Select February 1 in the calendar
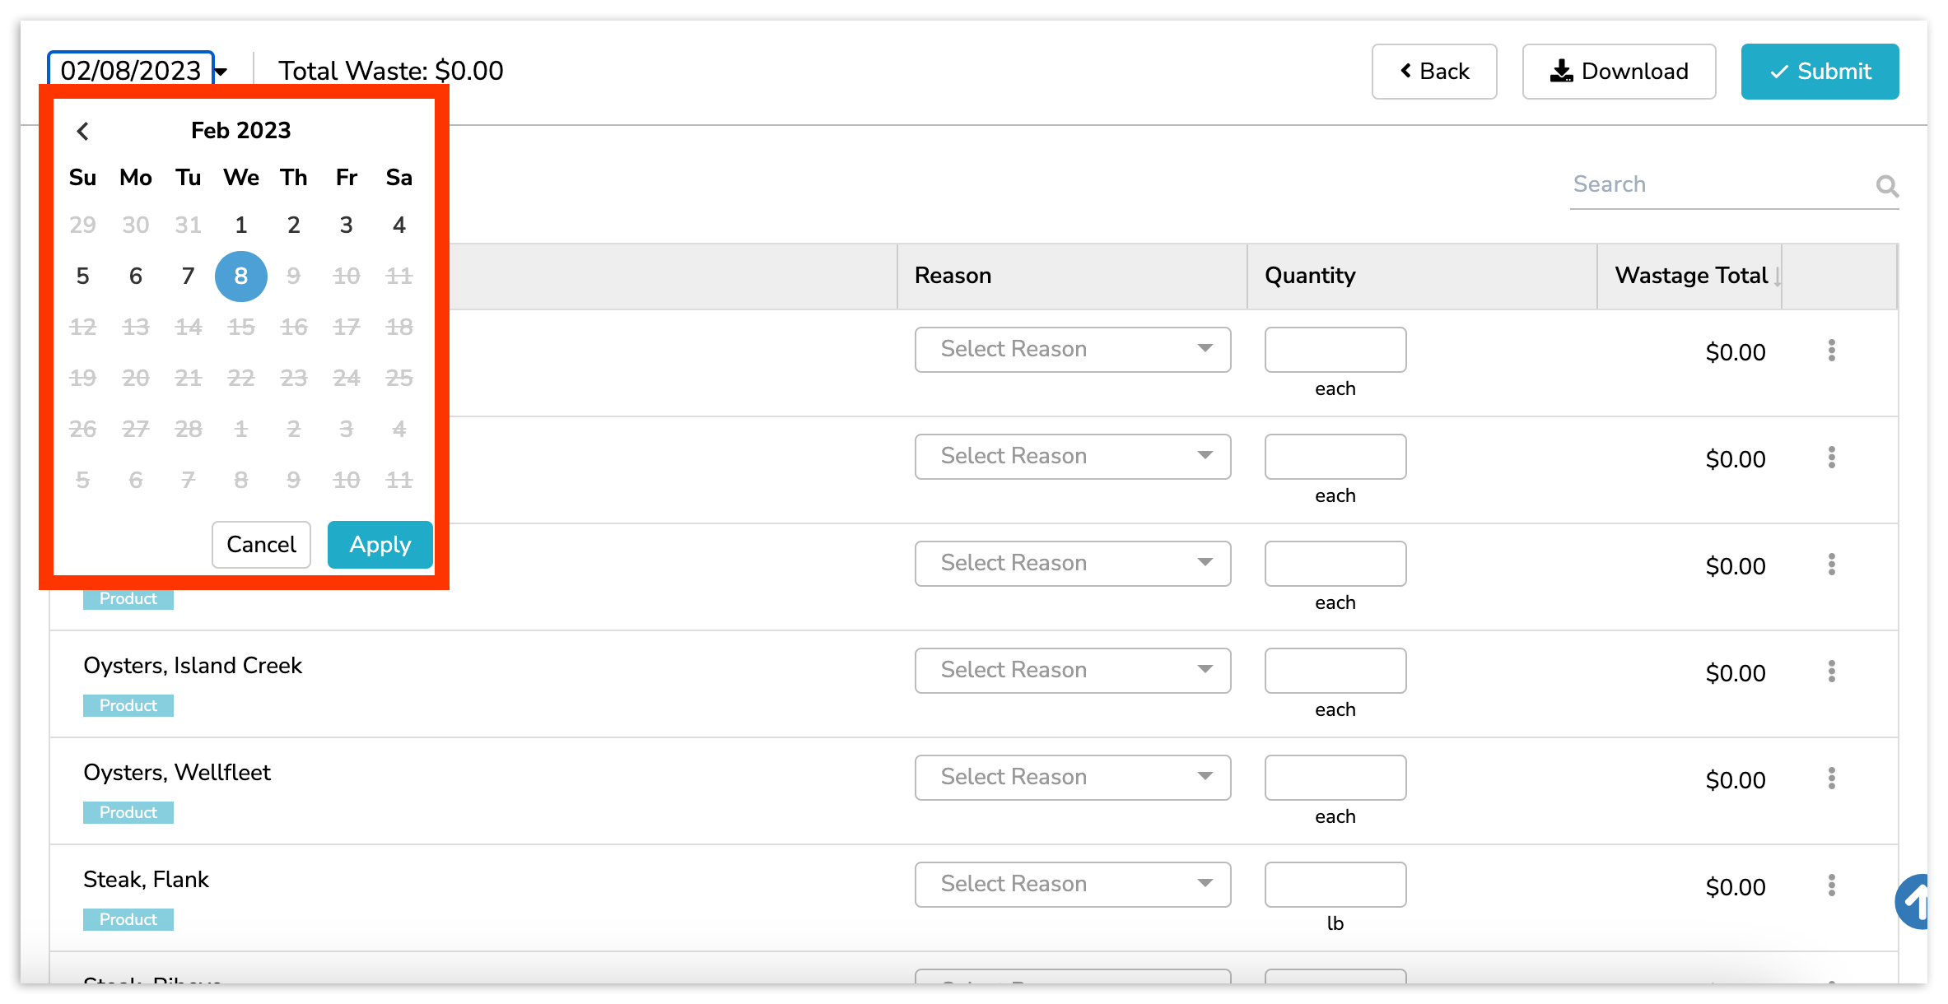 (240, 225)
